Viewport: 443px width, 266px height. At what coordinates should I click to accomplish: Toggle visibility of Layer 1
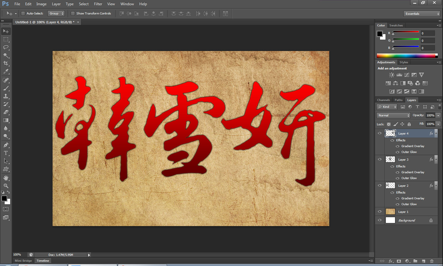point(380,212)
